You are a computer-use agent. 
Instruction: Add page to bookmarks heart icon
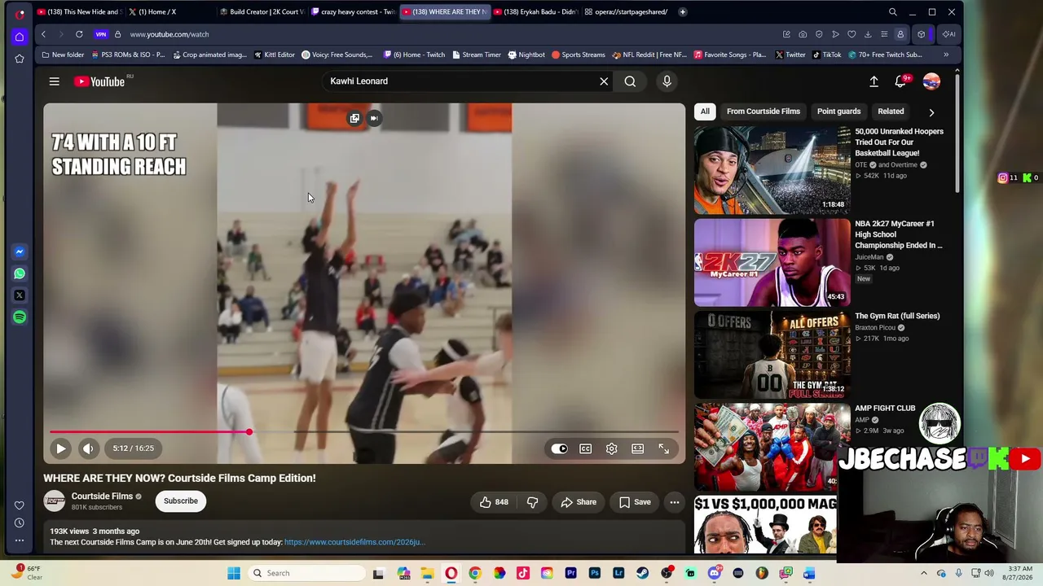(x=852, y=34)
